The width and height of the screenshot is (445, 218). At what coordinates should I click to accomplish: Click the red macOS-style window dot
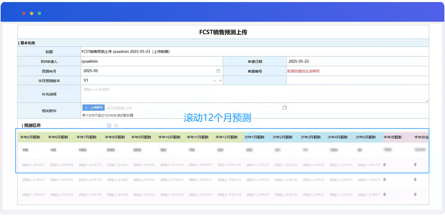[24, 13]
